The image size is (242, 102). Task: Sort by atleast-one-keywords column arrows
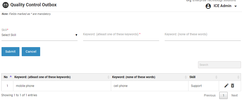coord(108,77)
